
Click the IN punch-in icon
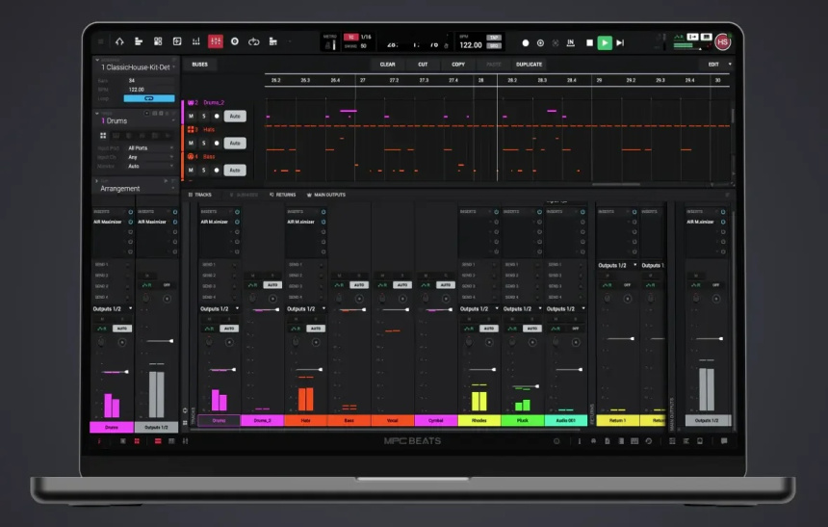[570, 42]
